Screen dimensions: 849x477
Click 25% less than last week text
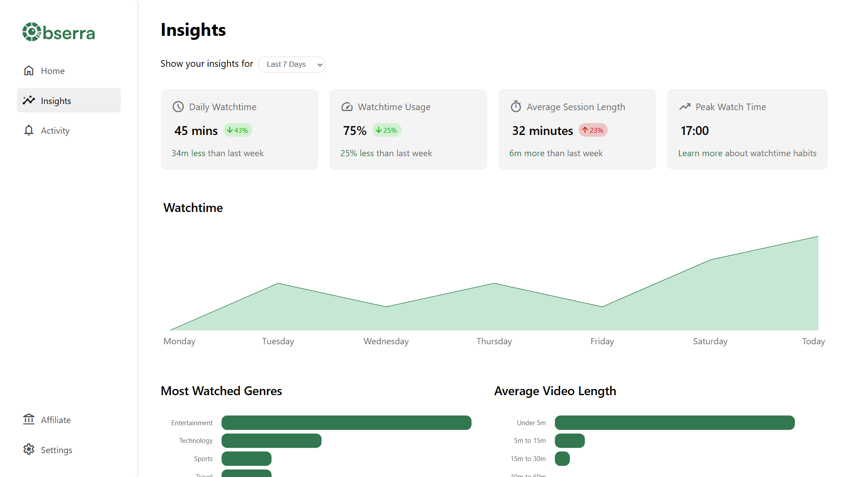point(386,153)
